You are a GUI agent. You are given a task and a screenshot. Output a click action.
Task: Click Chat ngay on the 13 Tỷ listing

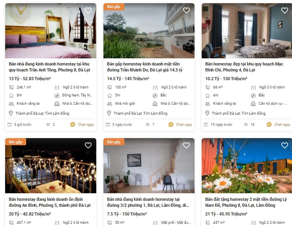(x=82, y=124)
